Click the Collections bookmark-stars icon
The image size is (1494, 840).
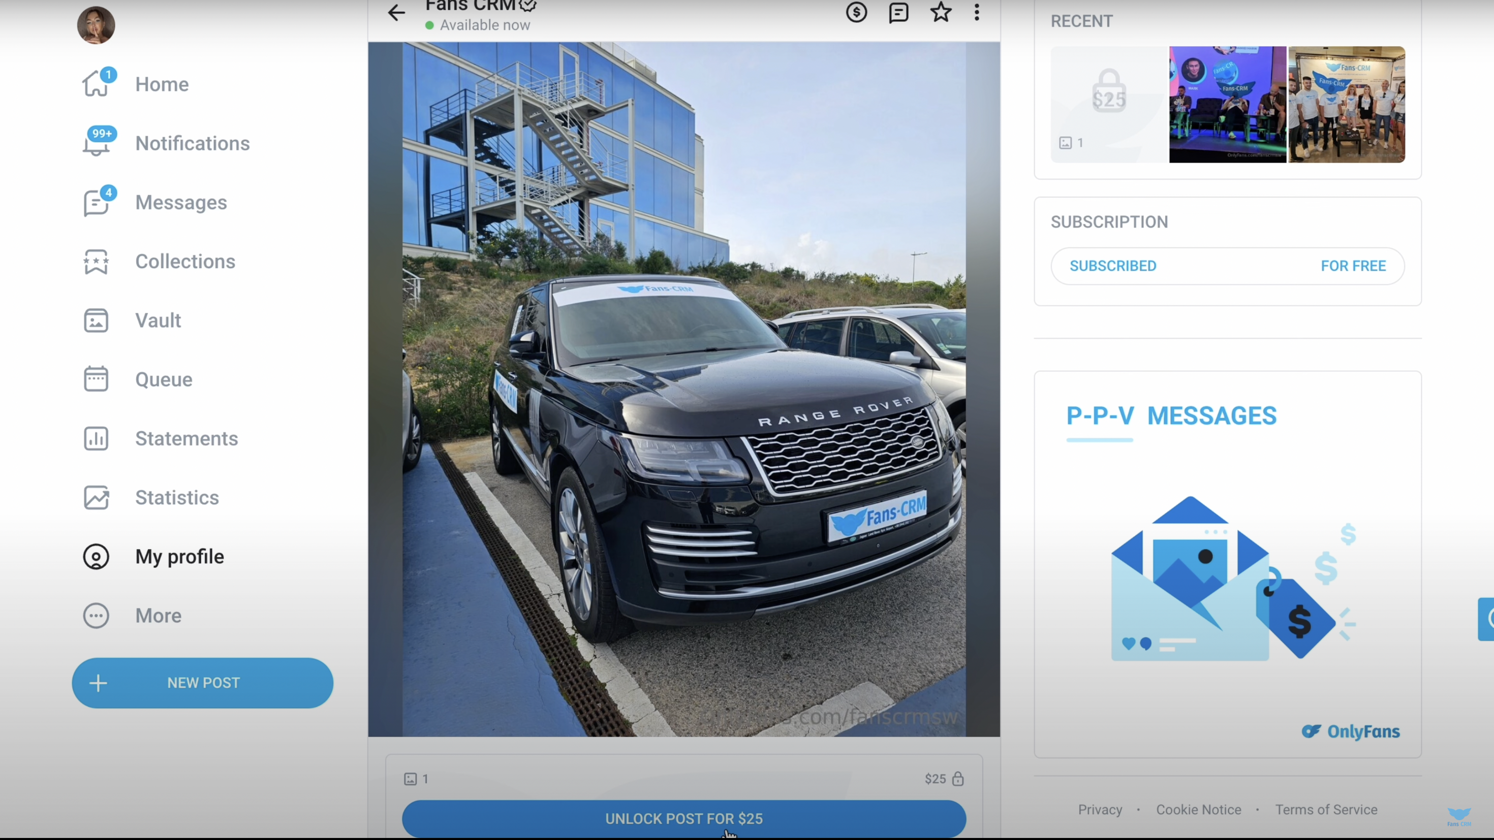[x=96, y=262]
